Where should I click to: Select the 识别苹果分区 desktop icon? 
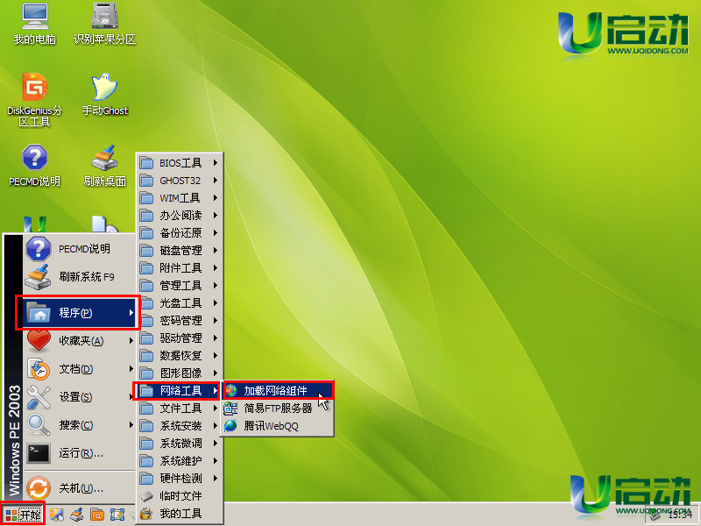pyautogui.click(x=104, y=25)
